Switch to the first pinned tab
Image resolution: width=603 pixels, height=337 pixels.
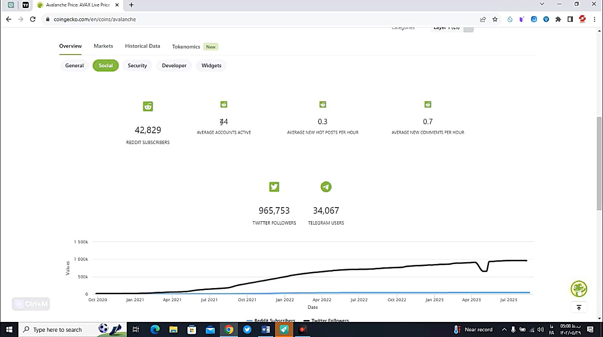tap(11, 5)
